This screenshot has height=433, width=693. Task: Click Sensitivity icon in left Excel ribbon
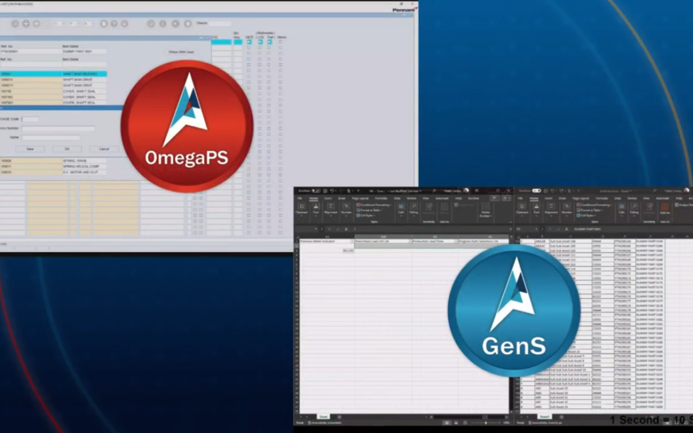429,208
